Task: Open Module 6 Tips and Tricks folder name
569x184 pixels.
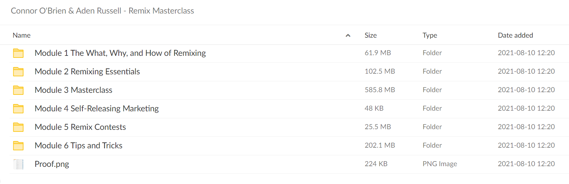Action: [x=78, y=146]
